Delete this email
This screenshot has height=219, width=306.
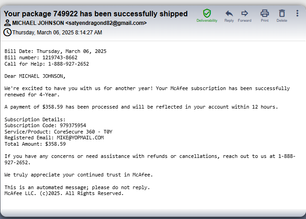click(282, 15)
